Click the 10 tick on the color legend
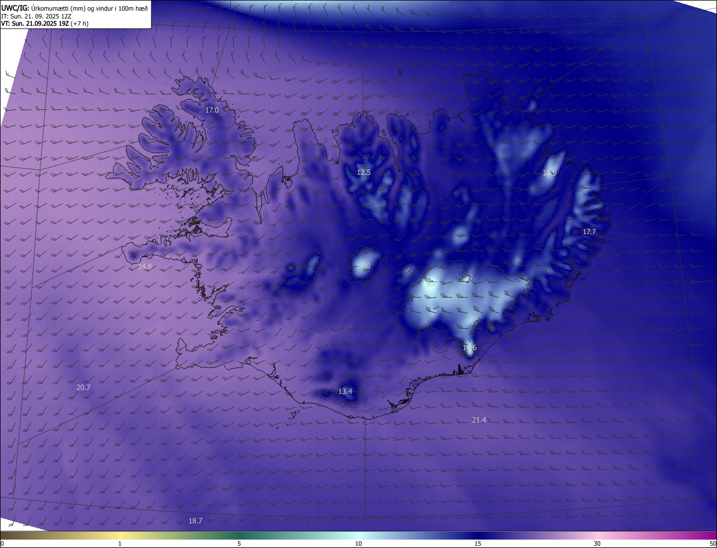Image resolution: width=717 pixels, height=548 pixels. click(x=358, y=544)
